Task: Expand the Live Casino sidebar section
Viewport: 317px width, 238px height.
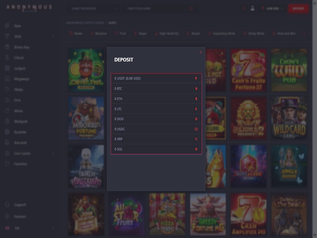Action: (53, 153)
